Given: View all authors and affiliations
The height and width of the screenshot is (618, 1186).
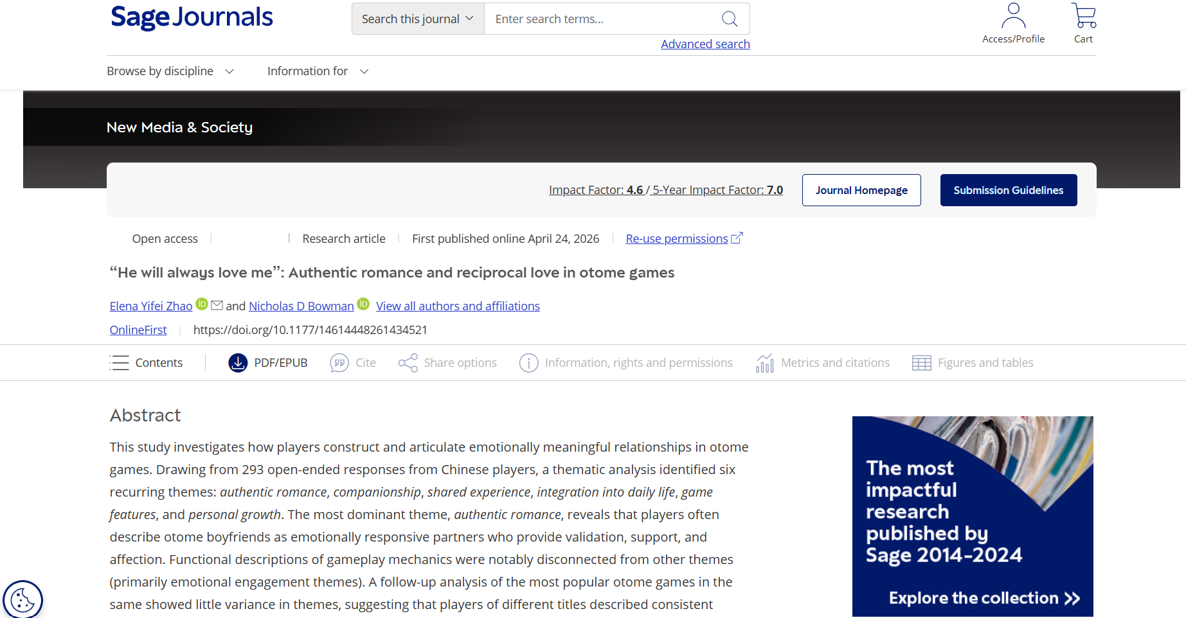Looking at the screenshot, I should click(458, 306).
